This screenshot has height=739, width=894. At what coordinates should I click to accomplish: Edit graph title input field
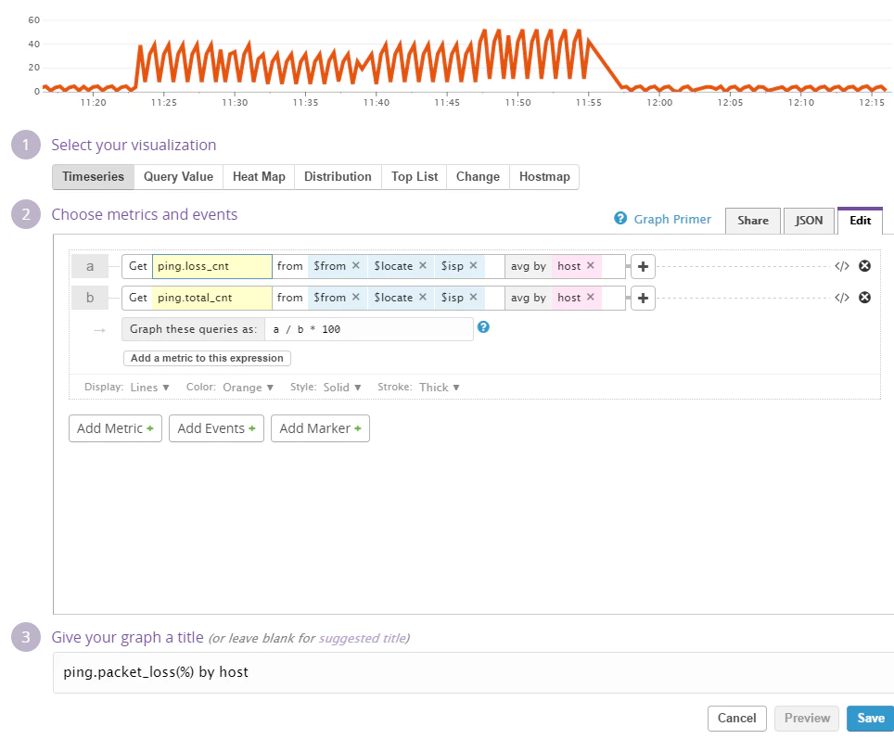tap(473, 672)
